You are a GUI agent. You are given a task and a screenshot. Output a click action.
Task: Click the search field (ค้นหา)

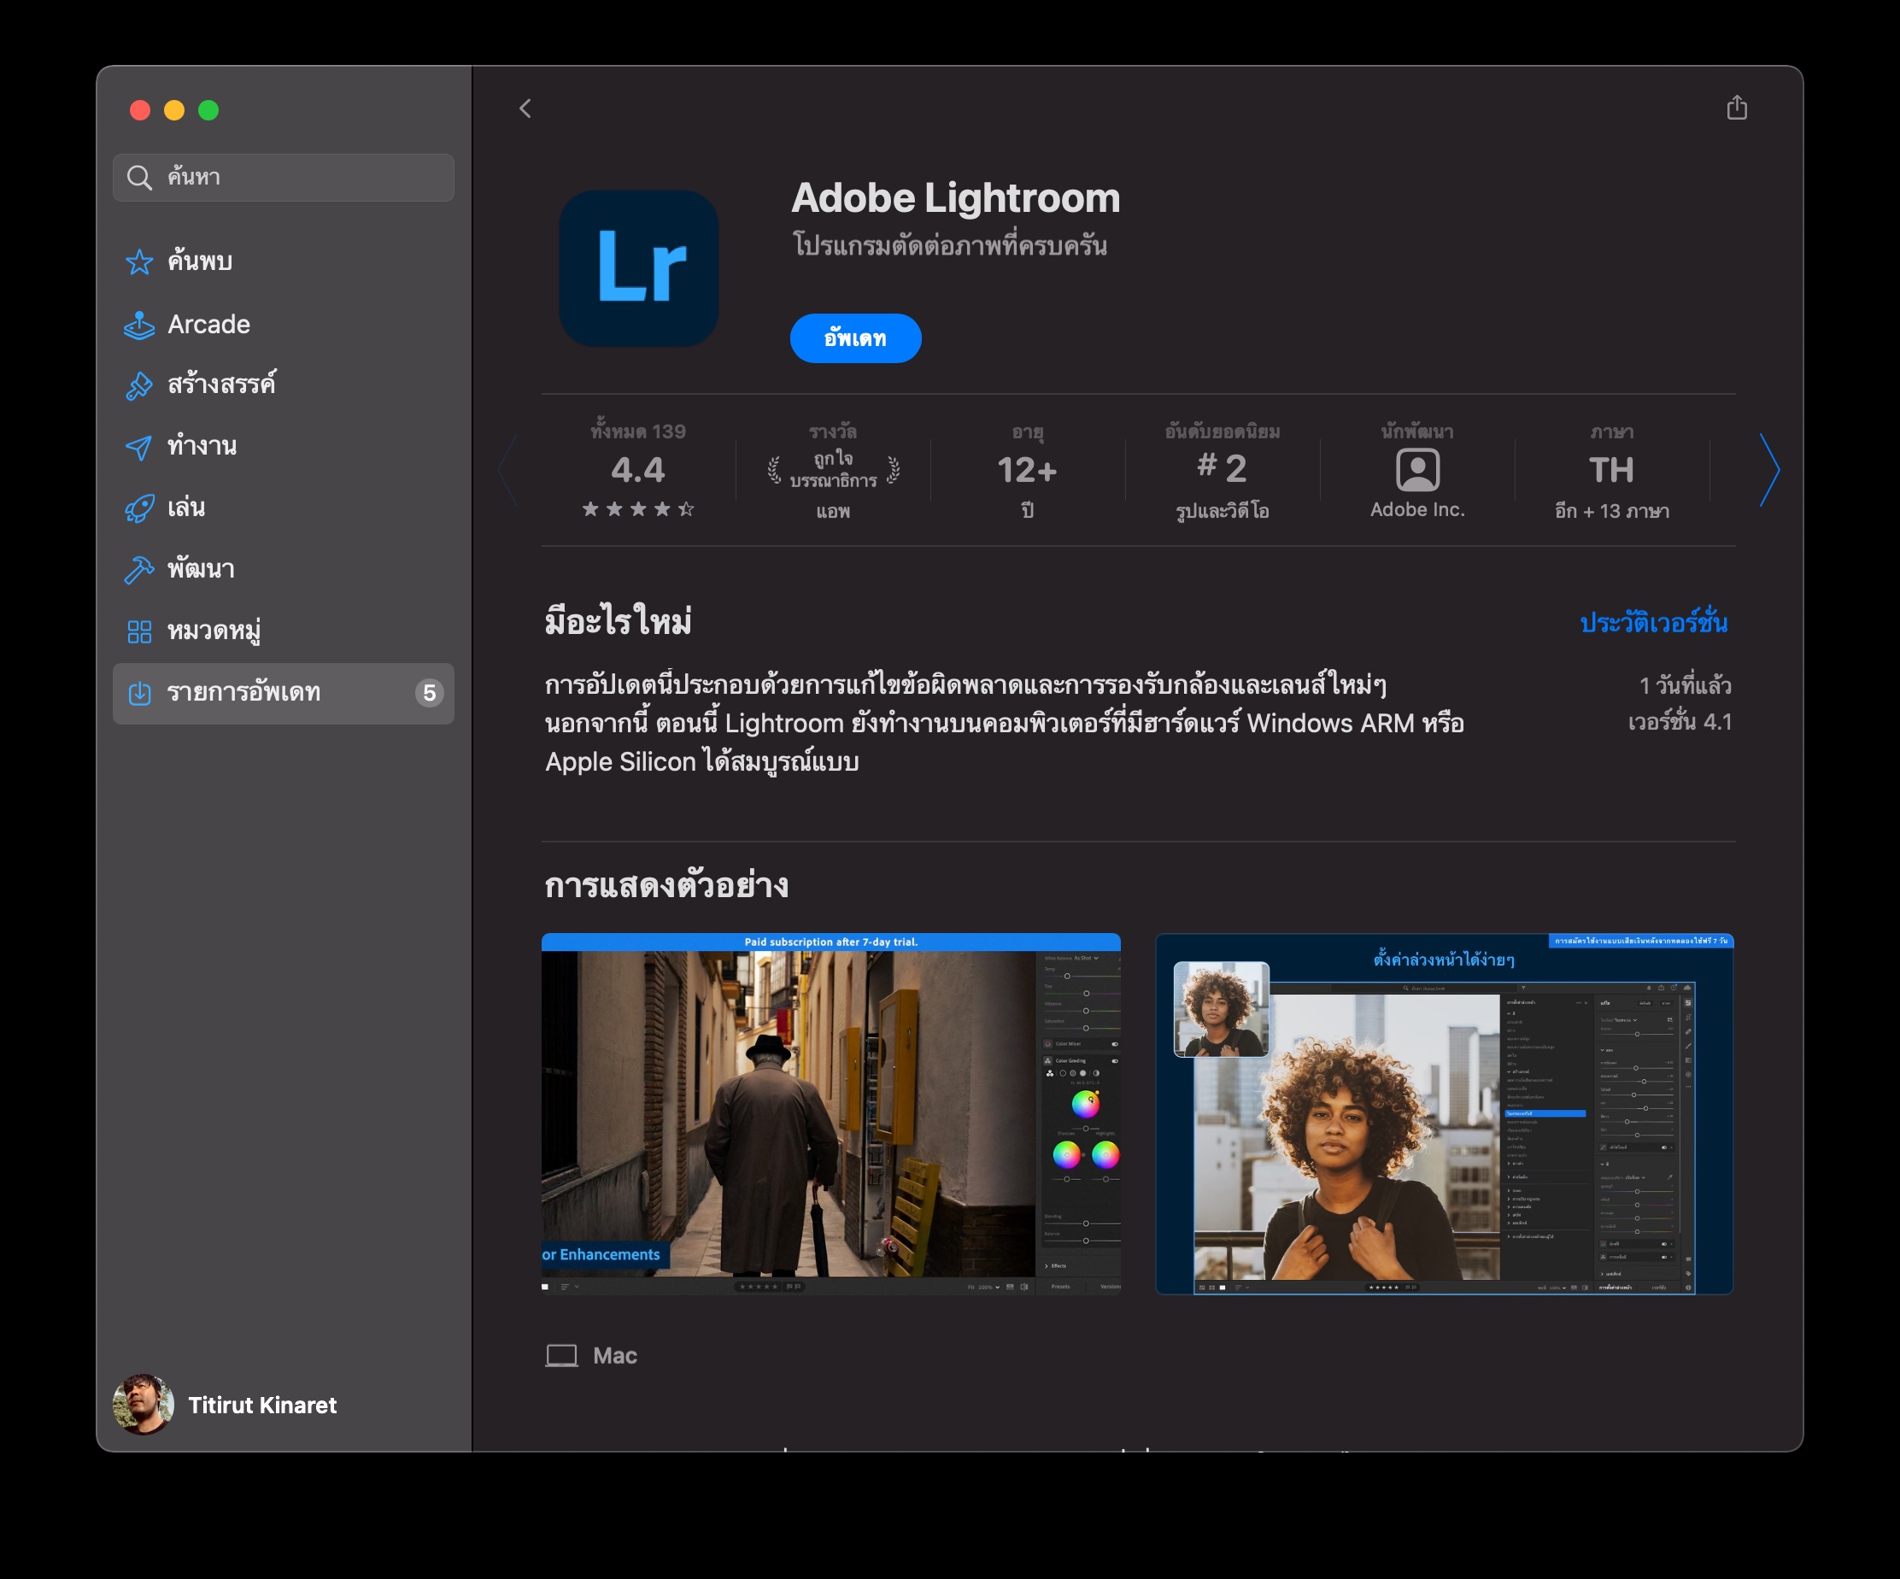282,178
